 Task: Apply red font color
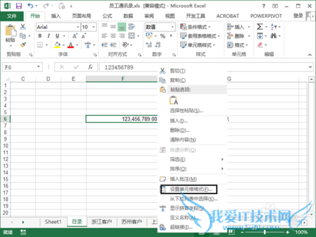click(71, 45)
